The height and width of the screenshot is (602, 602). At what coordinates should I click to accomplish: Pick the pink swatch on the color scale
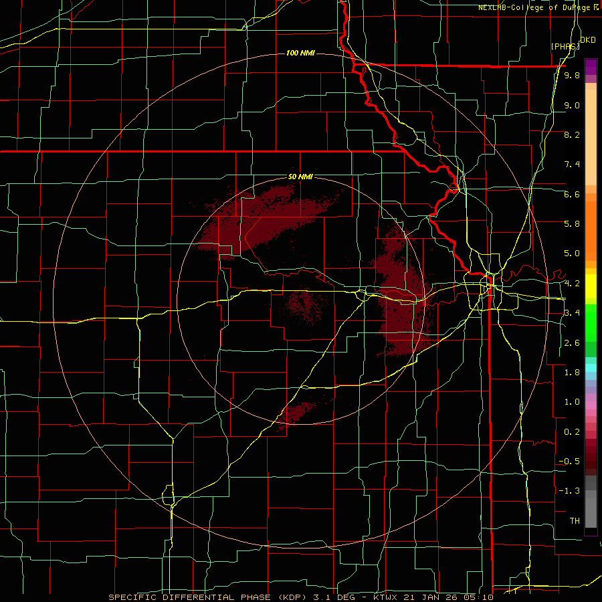point(591,405)
